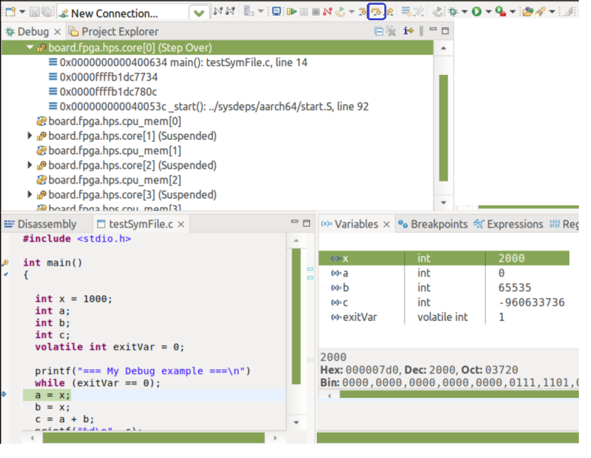The image size is (591, 458).
Task: Expand the board.fpga.hps.core[2] tree node
Action: click(30, 166)
